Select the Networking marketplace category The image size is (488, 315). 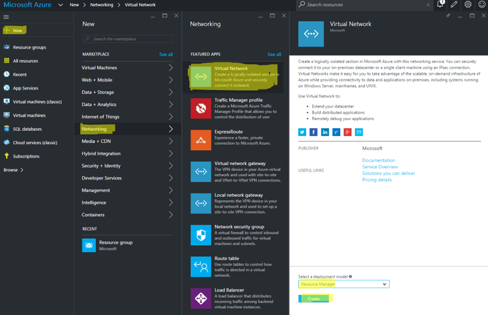coord(127,129)
